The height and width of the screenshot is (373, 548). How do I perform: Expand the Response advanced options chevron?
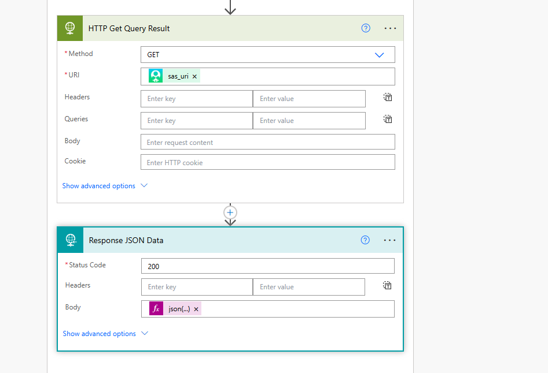click(145, 333)
